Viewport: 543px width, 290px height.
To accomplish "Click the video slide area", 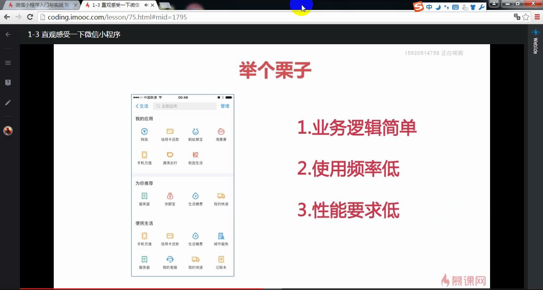I will click(272, 166).
